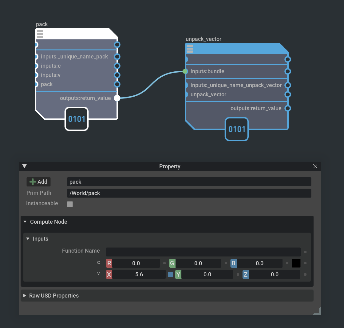Toggle the small square at the end of row c

click(x=305, y=263)
